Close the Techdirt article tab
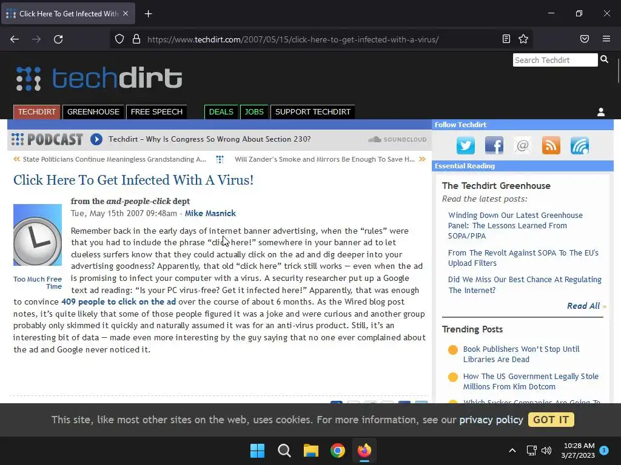This screenshot has width=621, height=465. click(x=126, y=13)
